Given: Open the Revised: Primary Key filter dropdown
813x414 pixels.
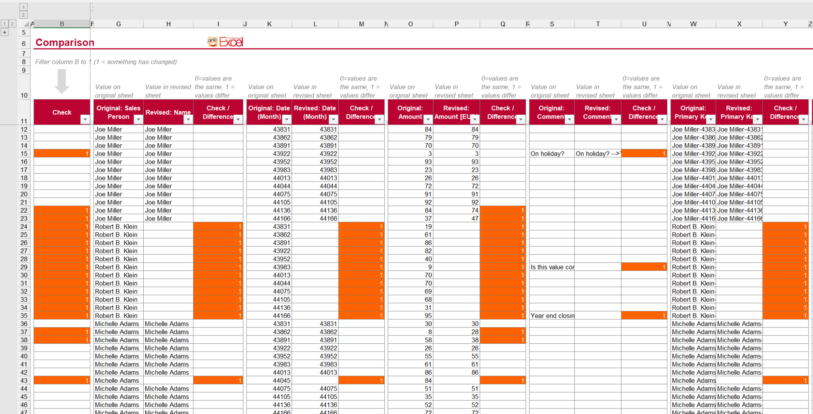Looking at the screenshot, I should pos(757,119).
